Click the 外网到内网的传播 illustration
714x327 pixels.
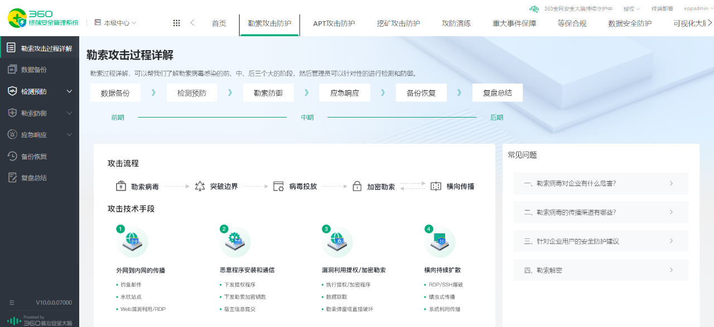(132, 242)
